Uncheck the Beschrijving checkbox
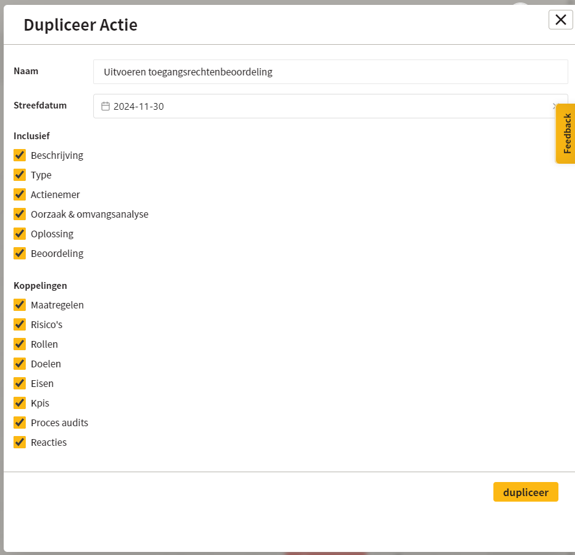This screenshot has width=575, height=555. (20, 155)
